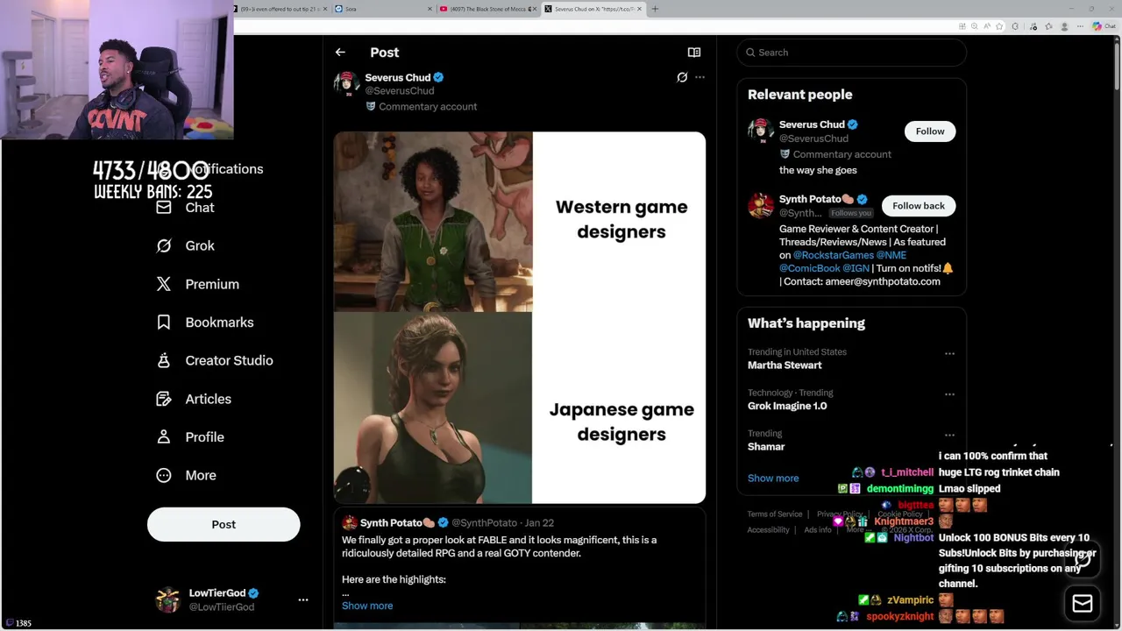Expand quoted post with Show more
Viewport: 1122px width, 631px height.
click(367, 606)
